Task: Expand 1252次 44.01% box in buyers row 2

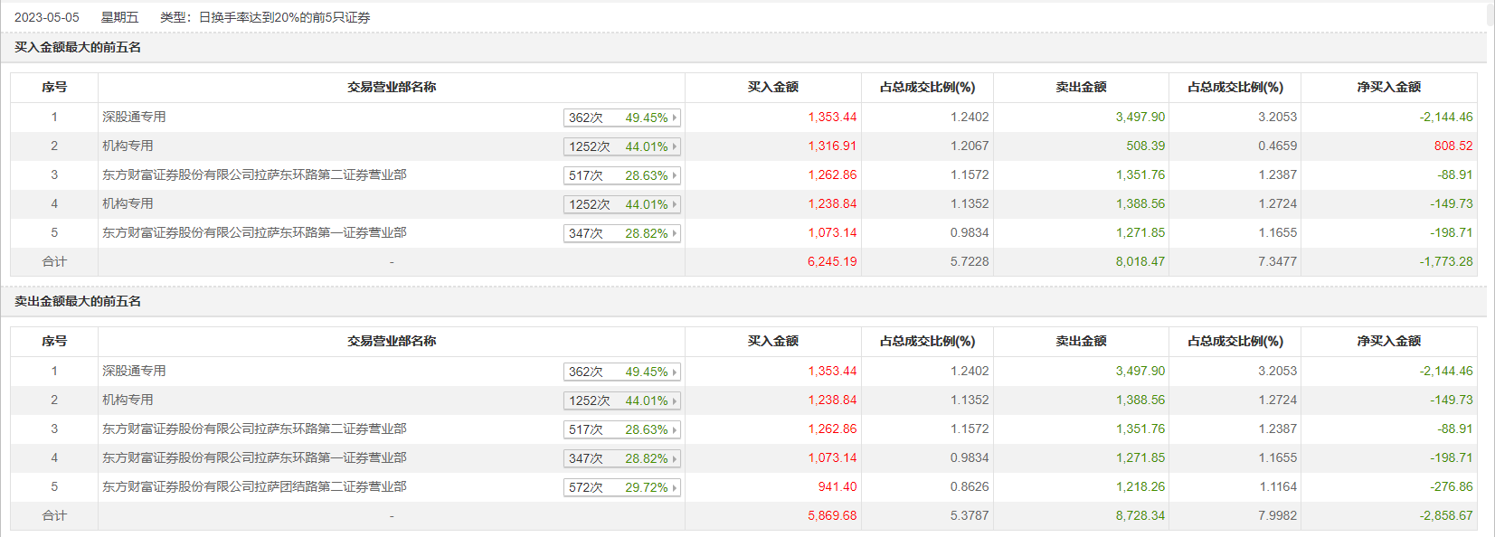Action: (621, 147)
